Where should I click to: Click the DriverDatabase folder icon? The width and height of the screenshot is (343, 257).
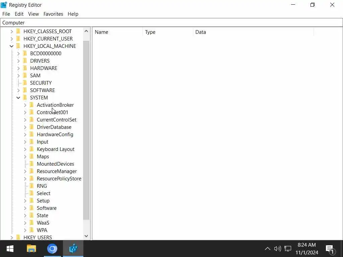tap(32, 127)
